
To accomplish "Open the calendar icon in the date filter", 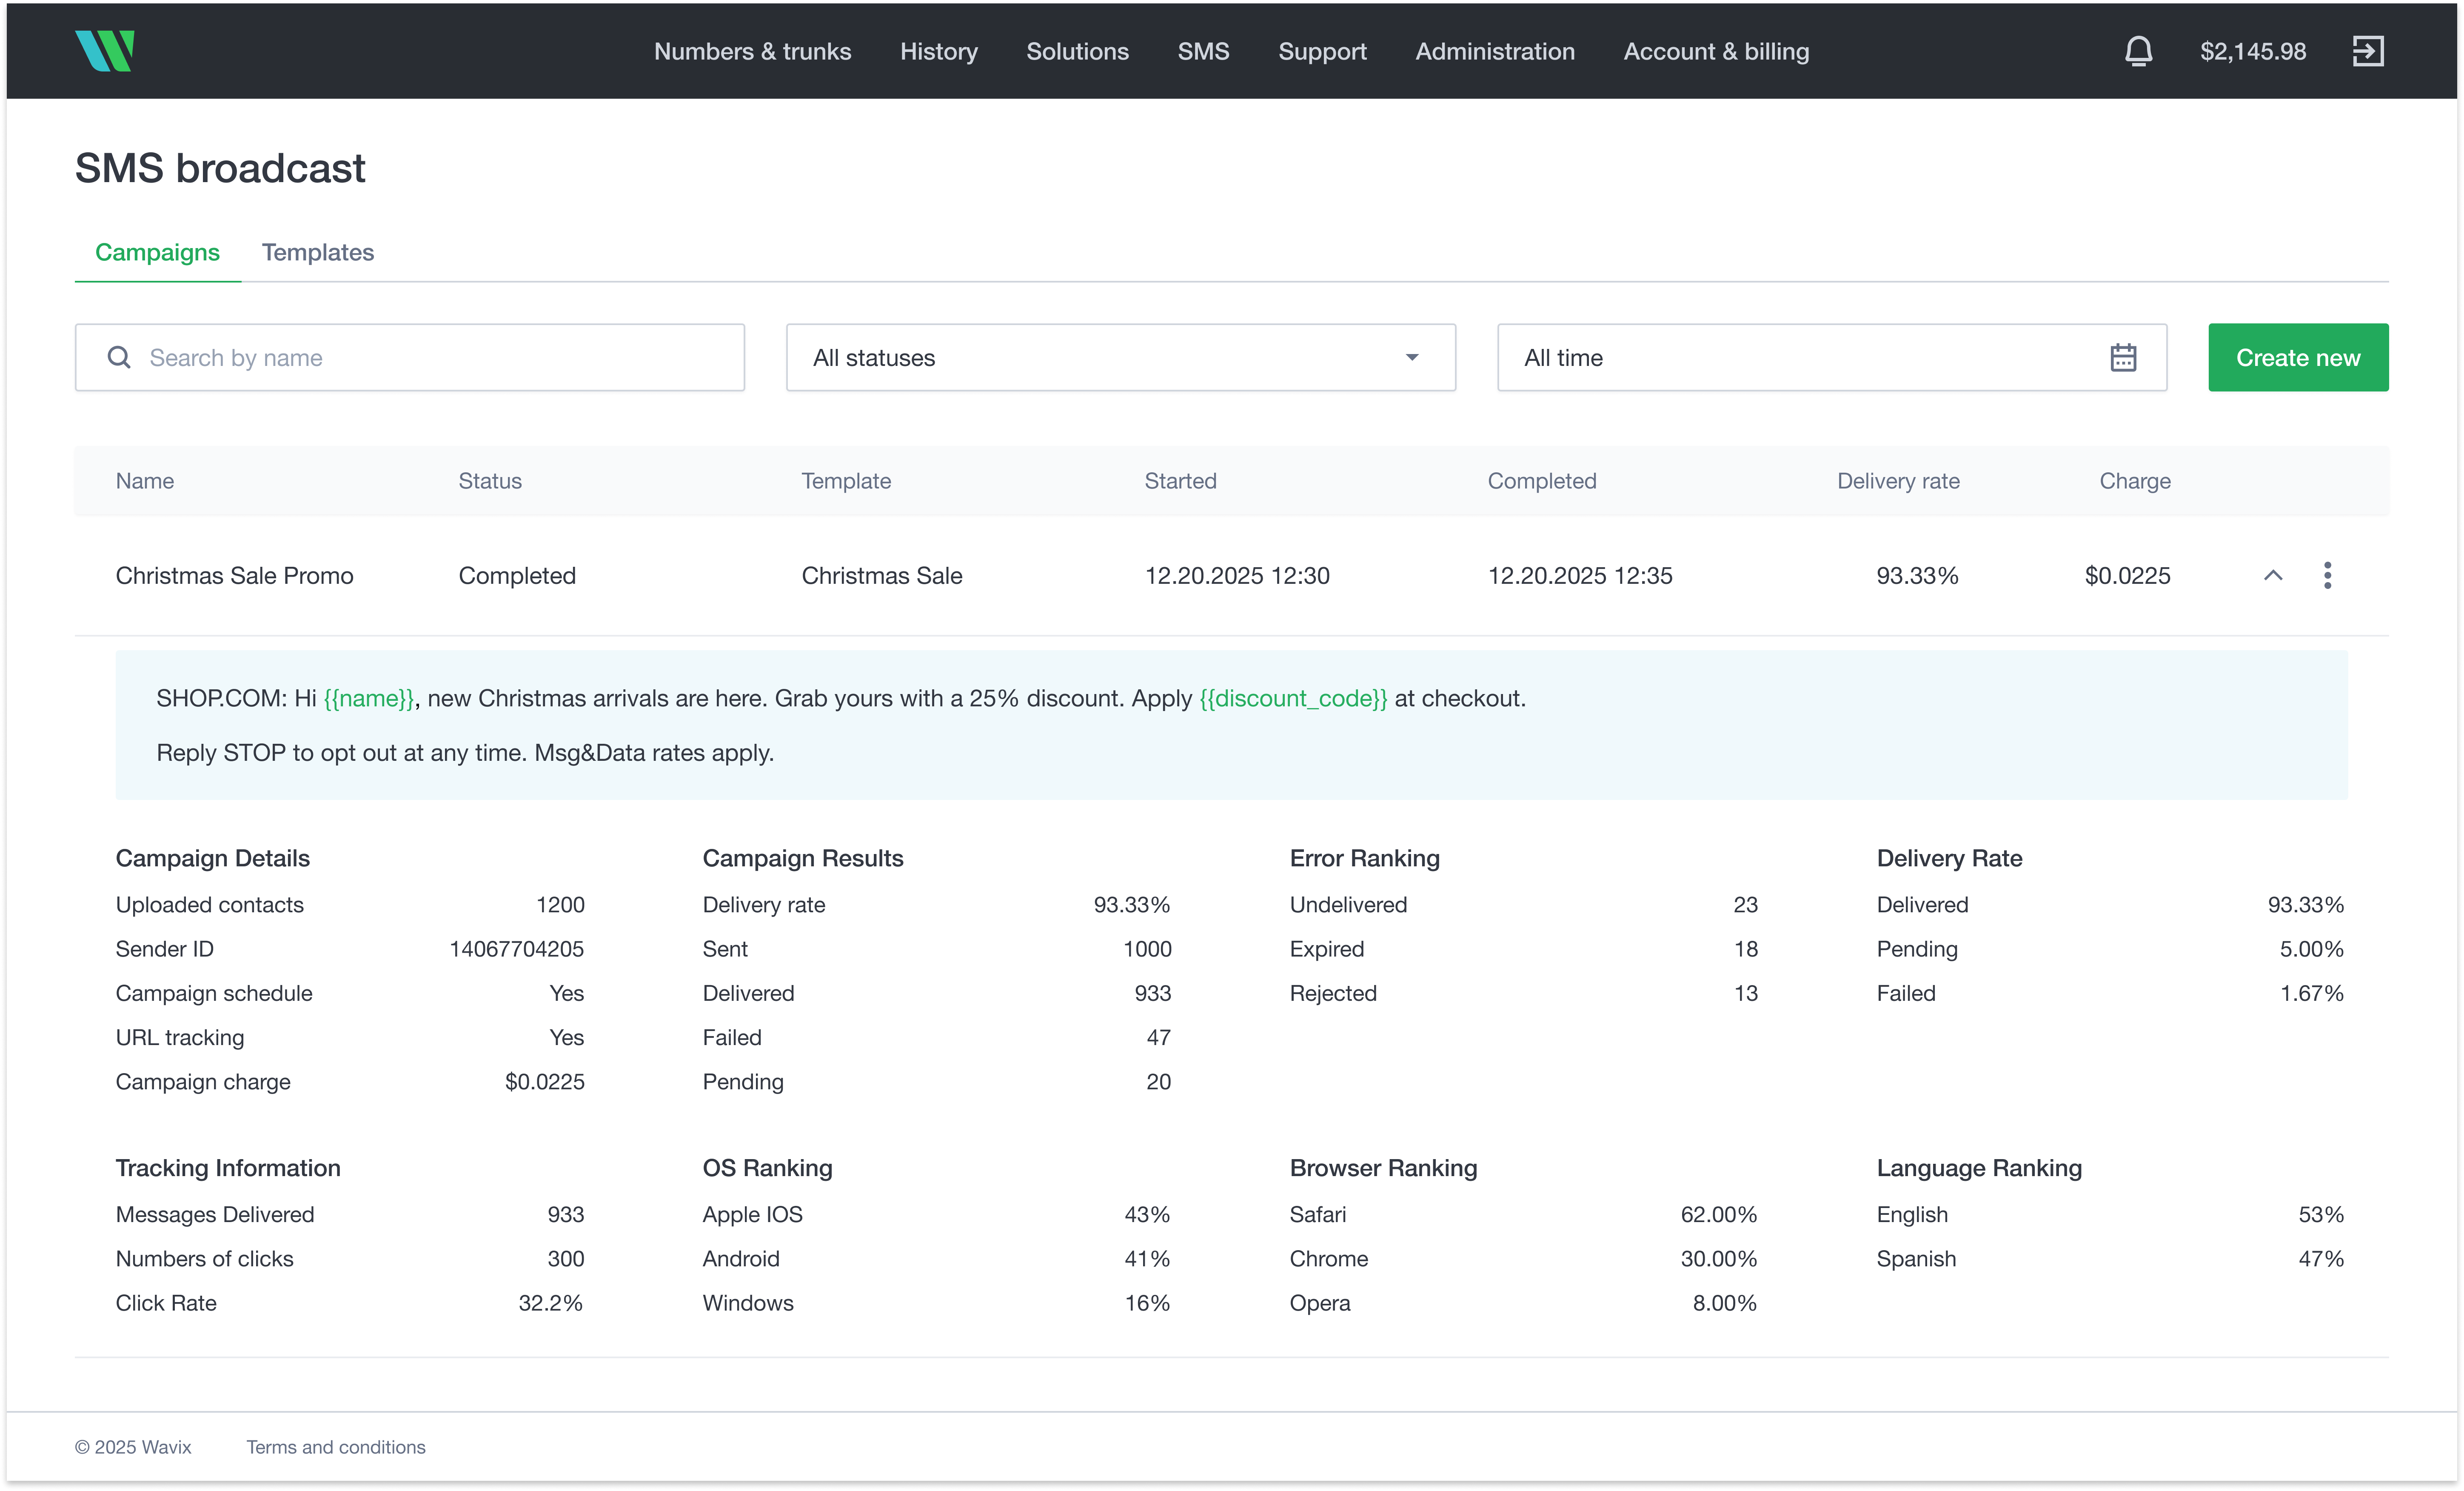I will click(2124, 357).
